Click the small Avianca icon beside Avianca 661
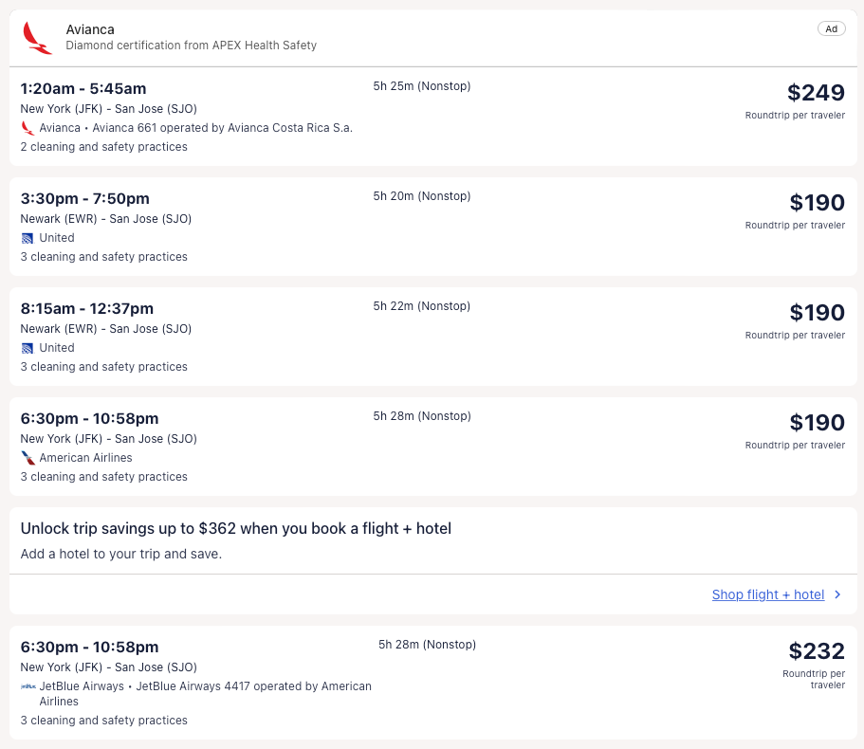Screen dimensions: 864x749 point(28,128)
